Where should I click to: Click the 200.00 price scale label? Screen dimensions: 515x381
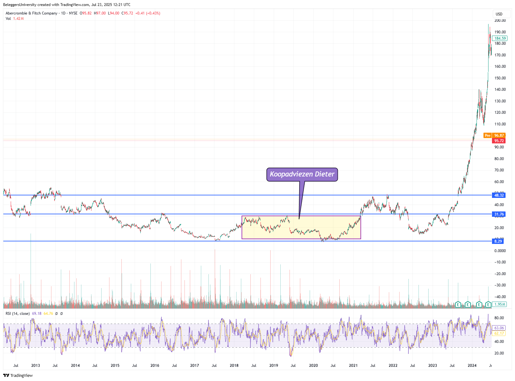pyautogui.click(x=500, y=20)
